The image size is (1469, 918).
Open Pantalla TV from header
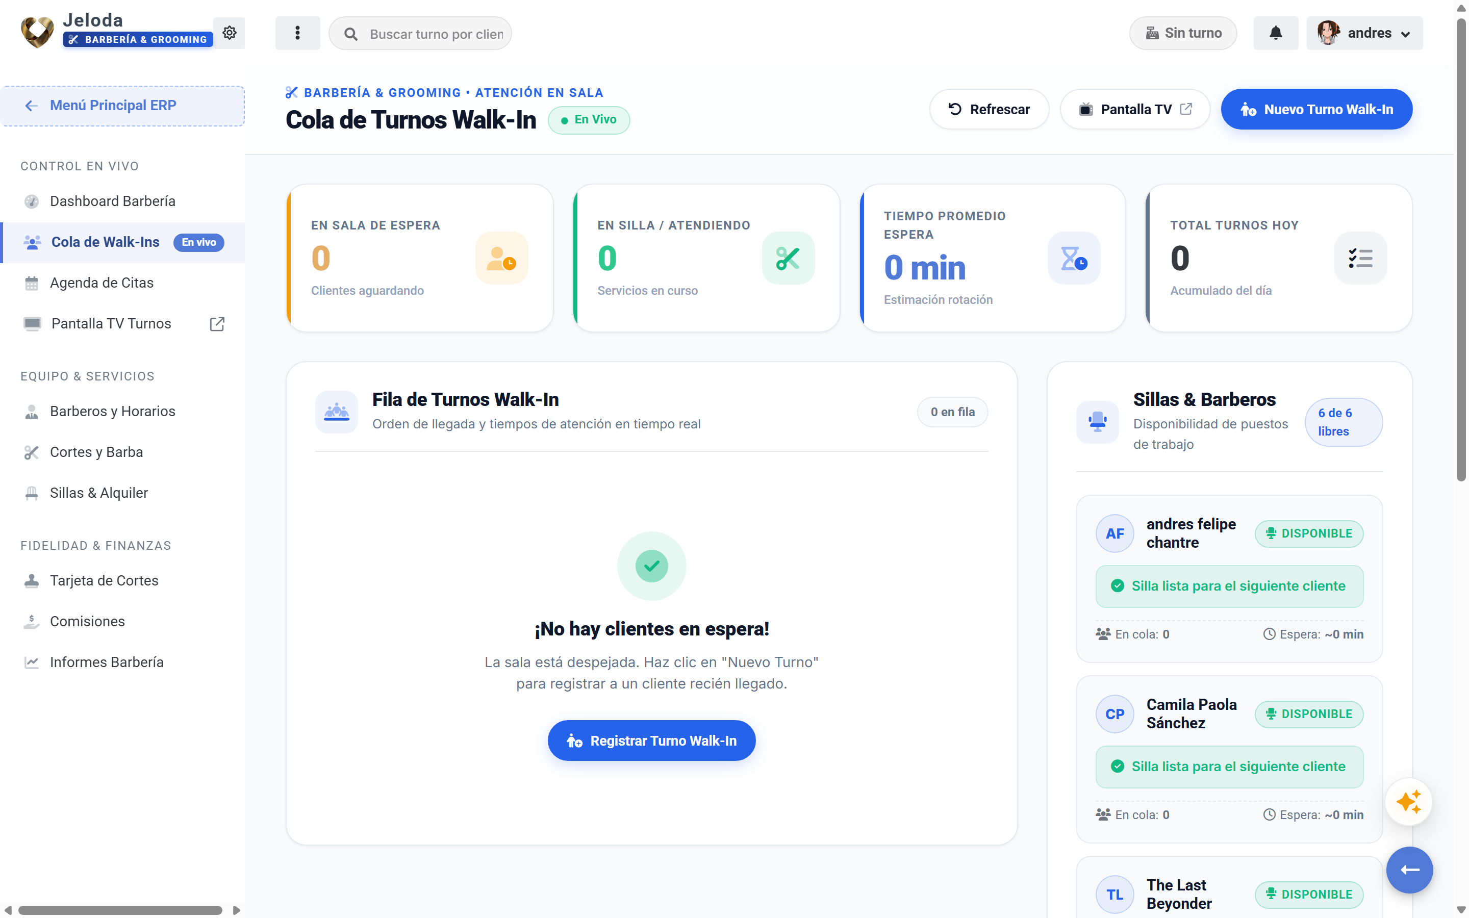click(x=1134, y=109)
